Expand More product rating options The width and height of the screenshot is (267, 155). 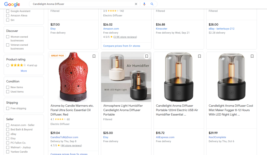coord(24,71)
